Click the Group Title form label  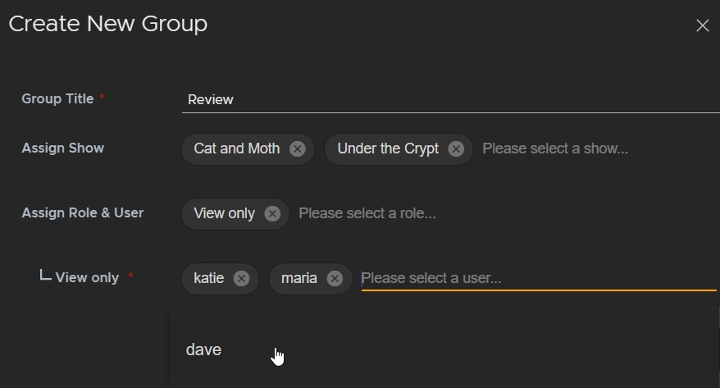57,98
